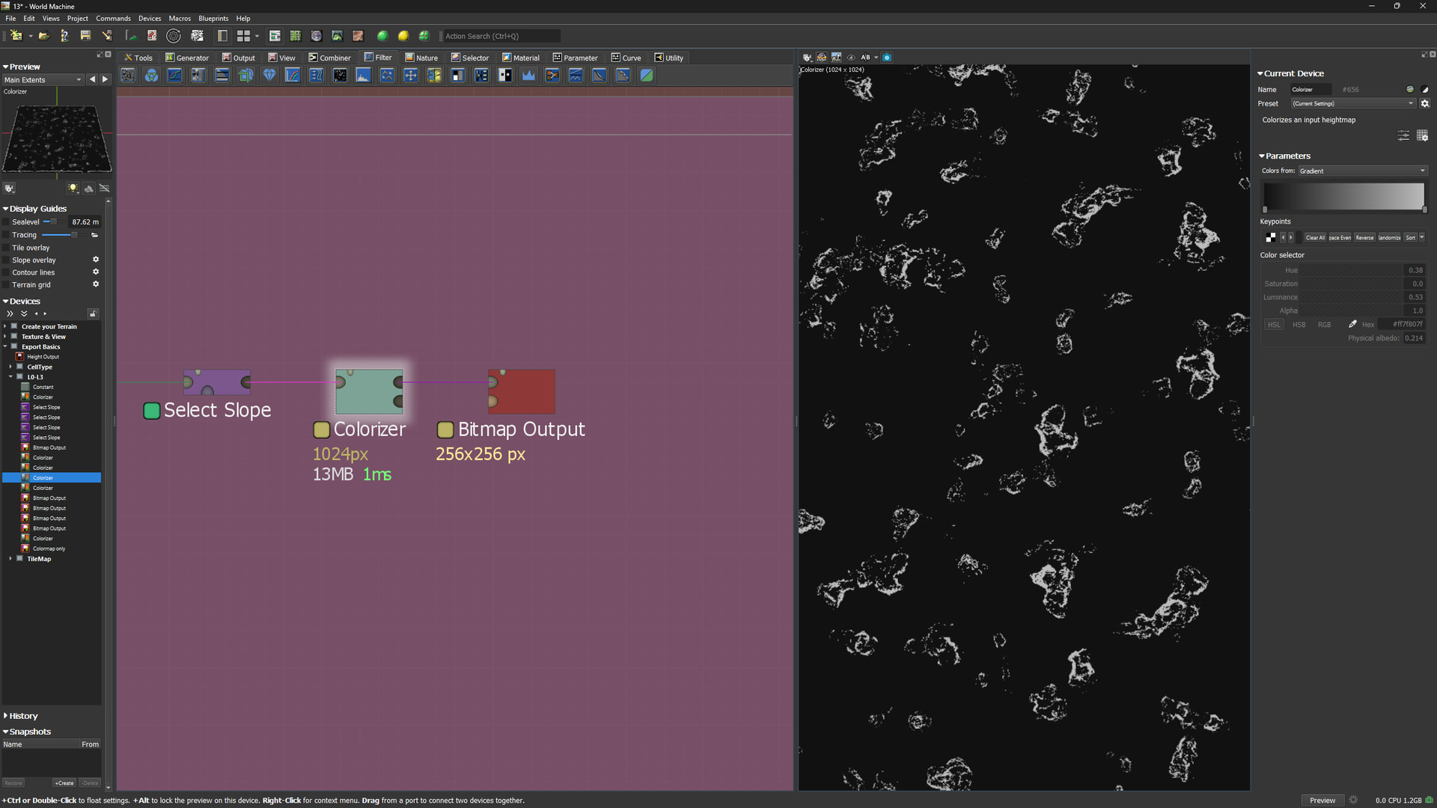1437x808 pixels.
Task: Open the Blueprints menu
Action: tap(213, 18)
